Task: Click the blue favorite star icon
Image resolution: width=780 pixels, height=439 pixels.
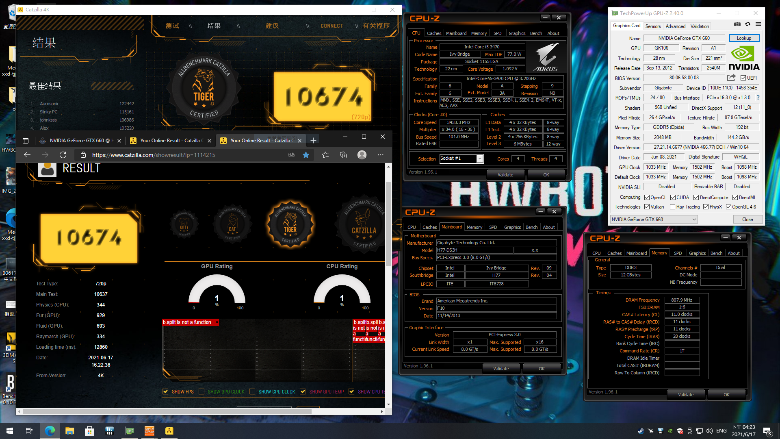Action: click(306, 155)
